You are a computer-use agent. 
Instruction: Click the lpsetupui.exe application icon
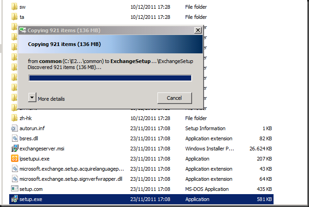tap(15, 159)
